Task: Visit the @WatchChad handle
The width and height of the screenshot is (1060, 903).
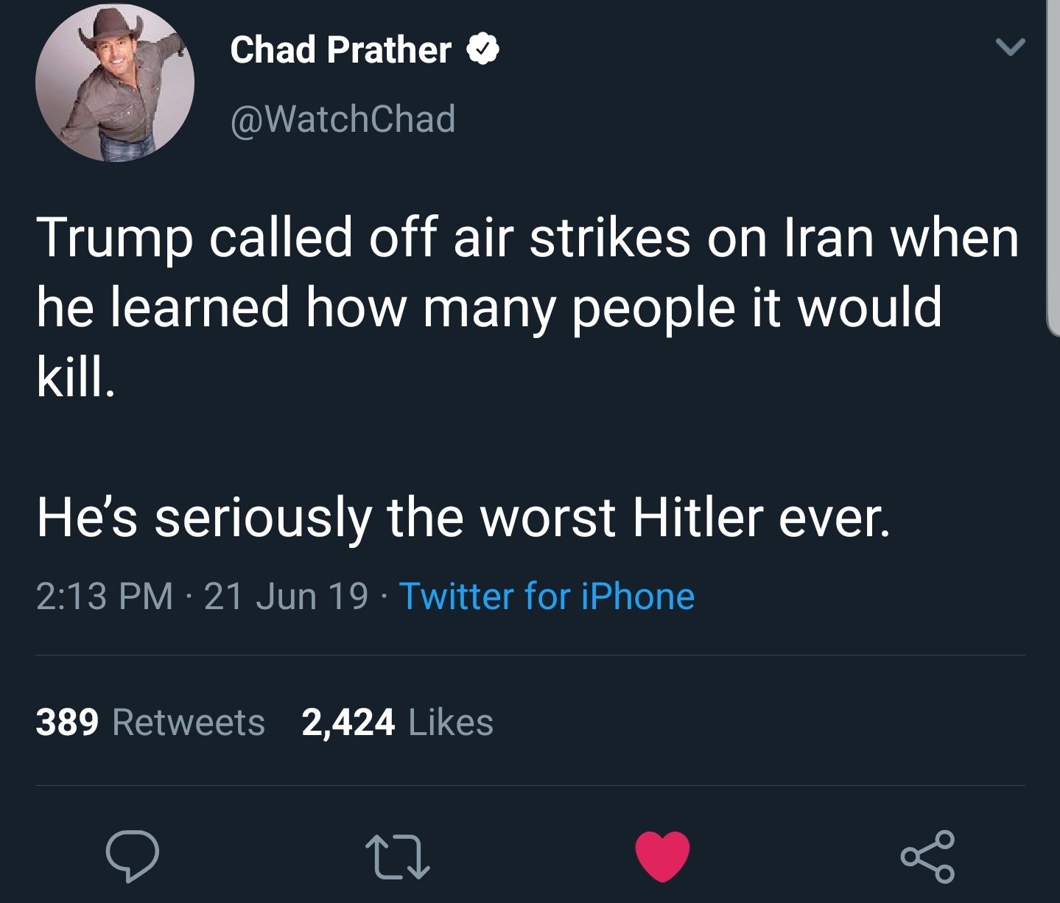Action: coord(343,119)
